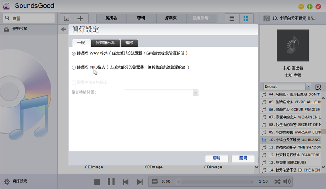The width and height of the screenshot is (326, 189).
Task: Click the 0:00 elapsed time text
Action: click(x=166, y=181)
